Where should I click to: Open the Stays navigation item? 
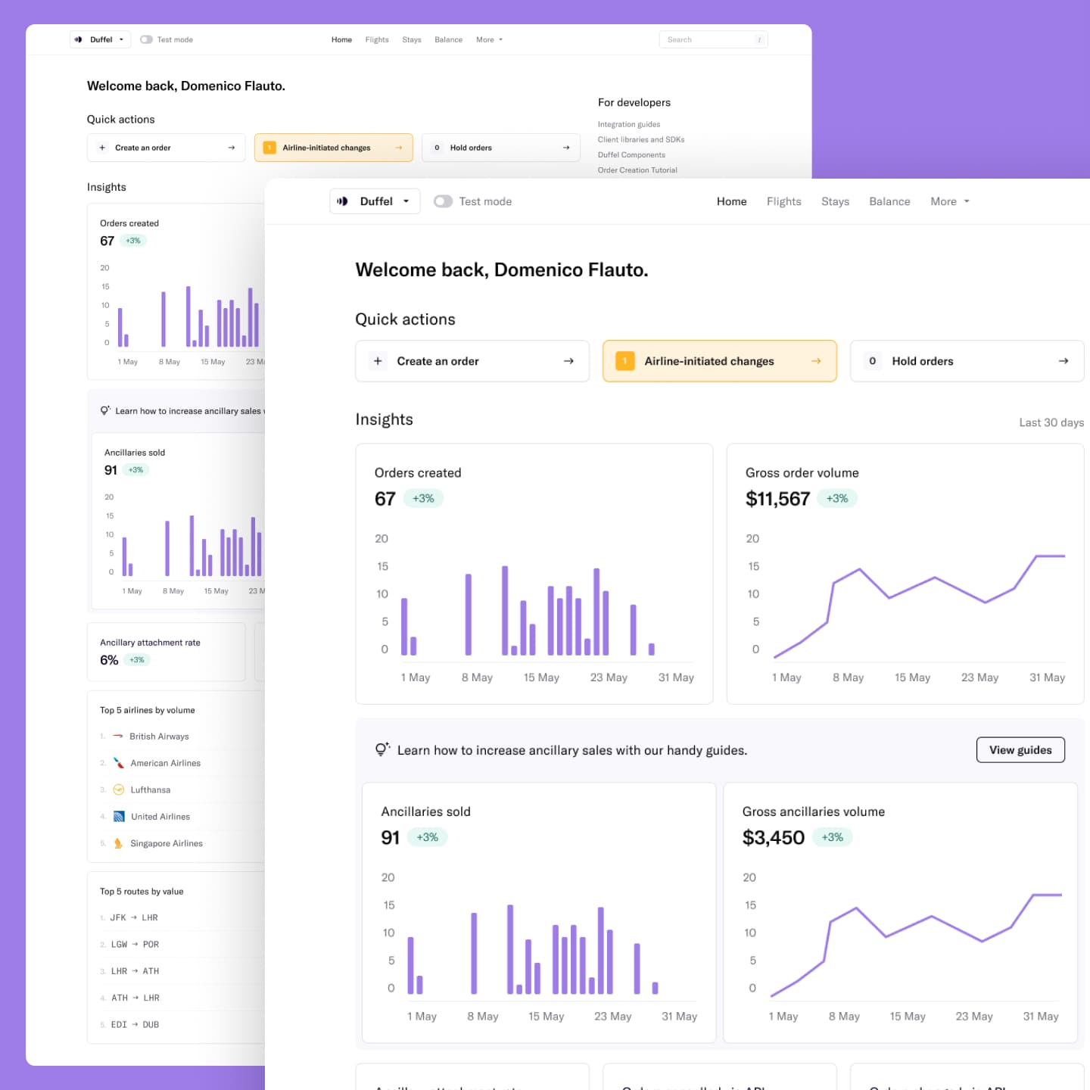[x=835, y=201]
